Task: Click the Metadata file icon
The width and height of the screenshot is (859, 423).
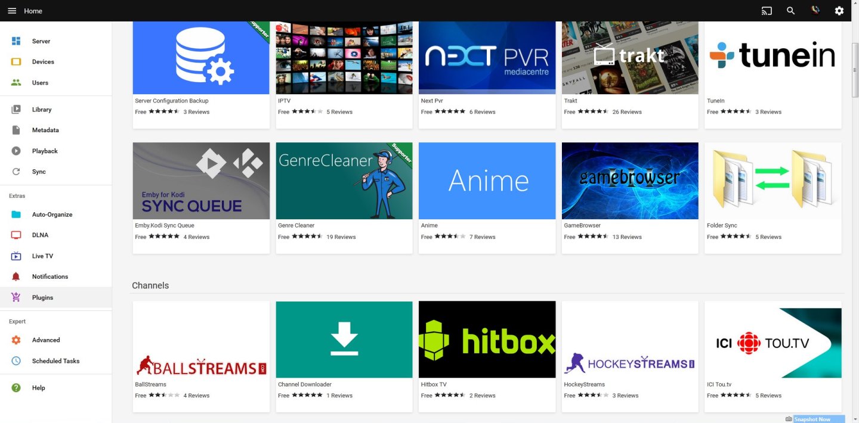Action: 16,130
